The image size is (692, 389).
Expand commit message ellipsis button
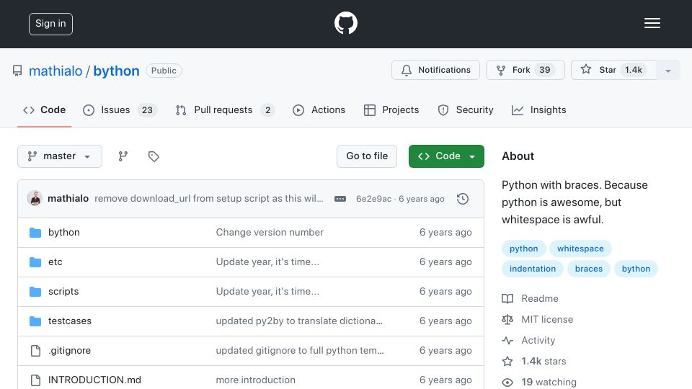tap(340, 199)
